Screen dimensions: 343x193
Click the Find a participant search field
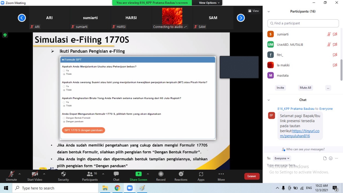(303, 23)
